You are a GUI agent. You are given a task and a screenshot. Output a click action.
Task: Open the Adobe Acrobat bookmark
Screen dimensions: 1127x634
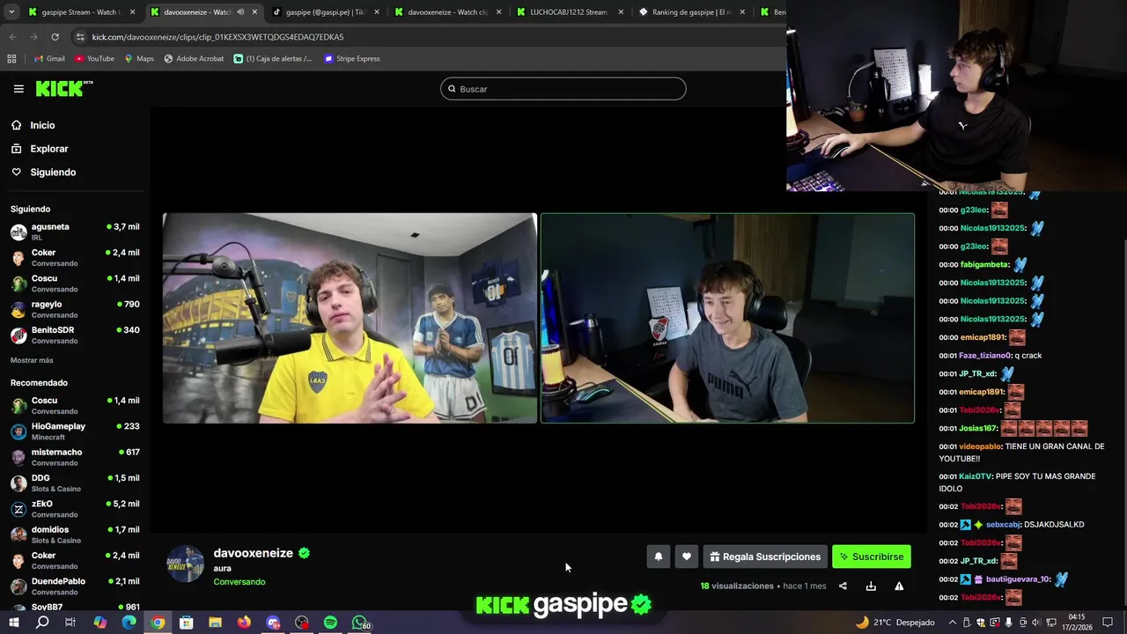point(194,59)
